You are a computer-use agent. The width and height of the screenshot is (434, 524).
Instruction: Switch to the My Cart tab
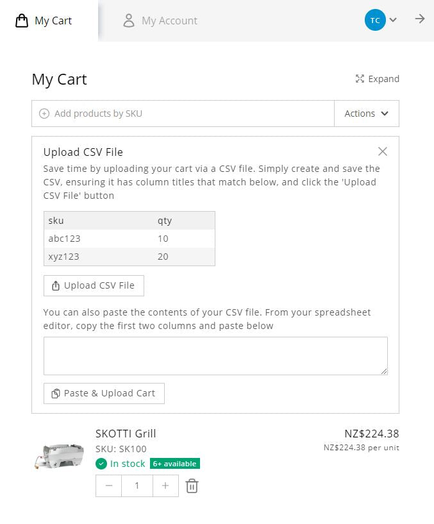pos(49,21)
